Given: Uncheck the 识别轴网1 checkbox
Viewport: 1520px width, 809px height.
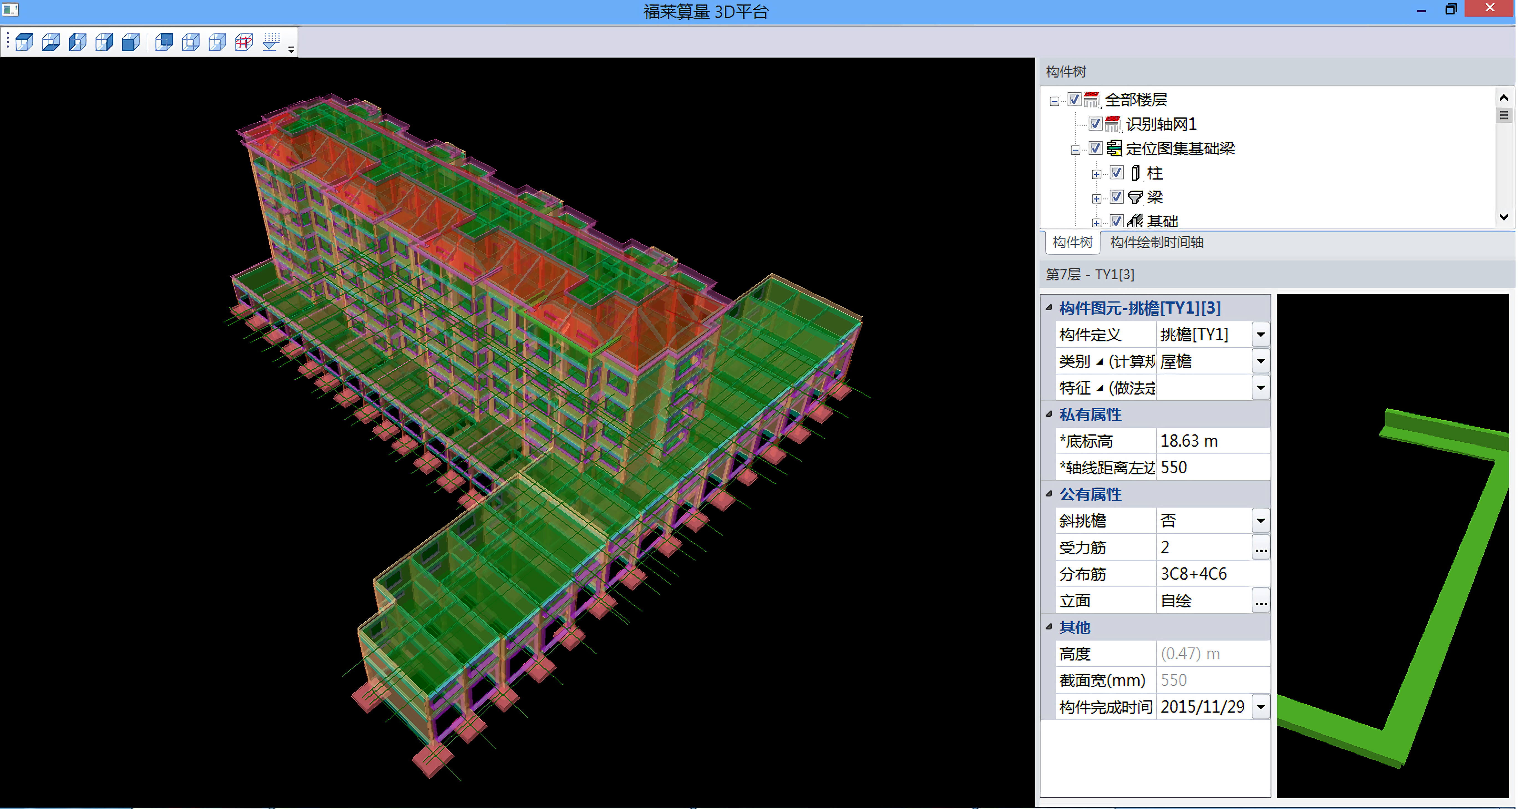Looking at the screenshot, I should 1095,124.
